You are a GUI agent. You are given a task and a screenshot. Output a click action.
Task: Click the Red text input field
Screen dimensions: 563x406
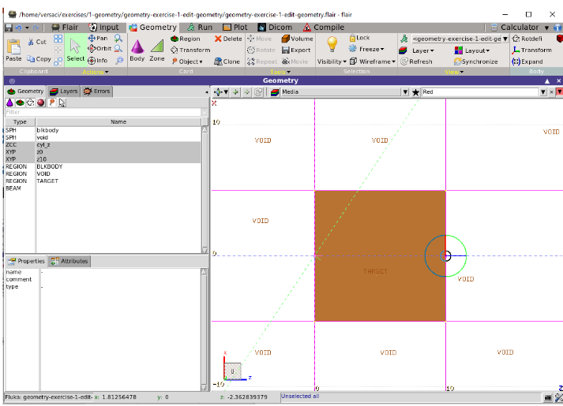[480, 92]
